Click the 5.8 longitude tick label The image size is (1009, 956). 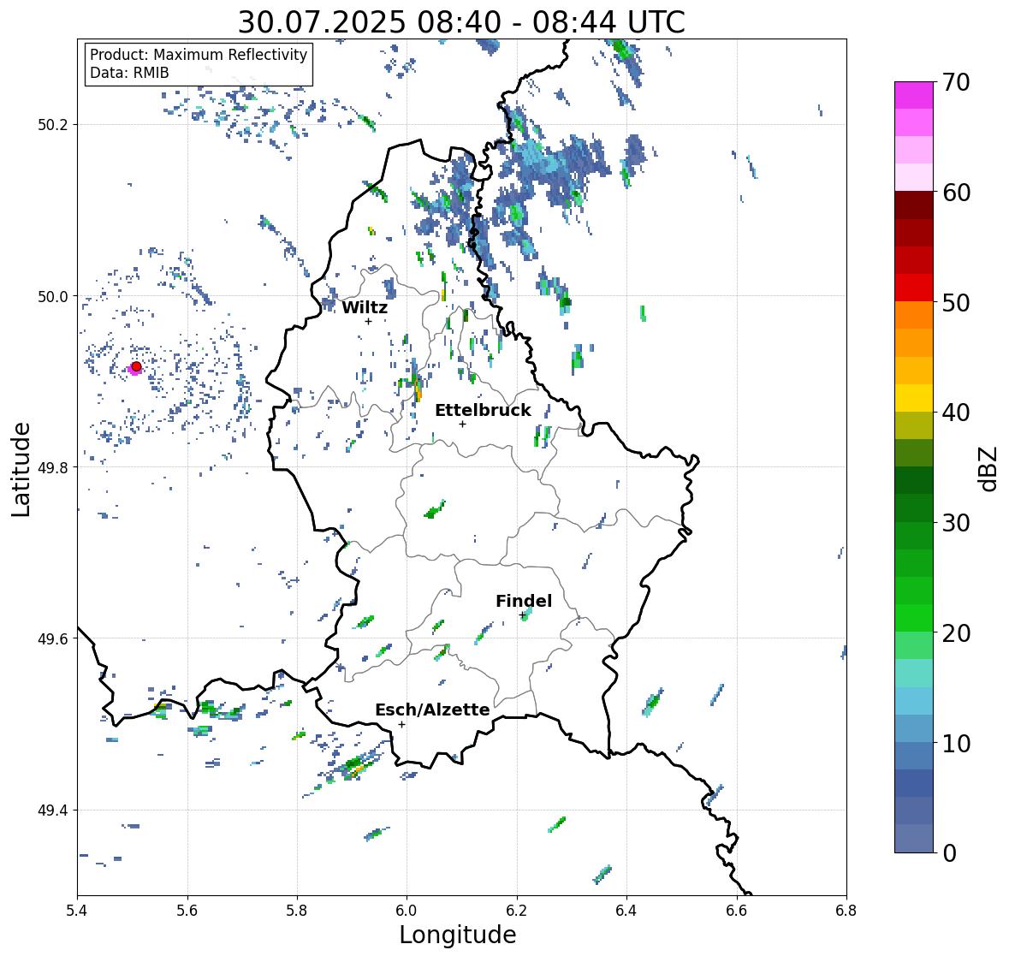point(297,911)
